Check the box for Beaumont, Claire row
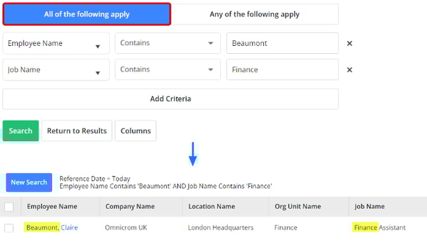This screenshot has width=427, height=249. [x=9, y=228]
